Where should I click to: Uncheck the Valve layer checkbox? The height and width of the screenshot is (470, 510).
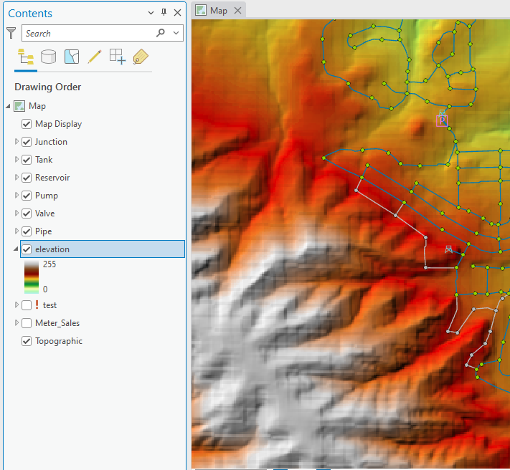pos(27,214)
